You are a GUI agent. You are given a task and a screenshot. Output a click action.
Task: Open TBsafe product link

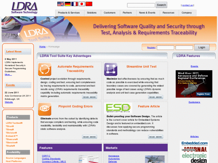pyautogui.click(x=10, y=146)
